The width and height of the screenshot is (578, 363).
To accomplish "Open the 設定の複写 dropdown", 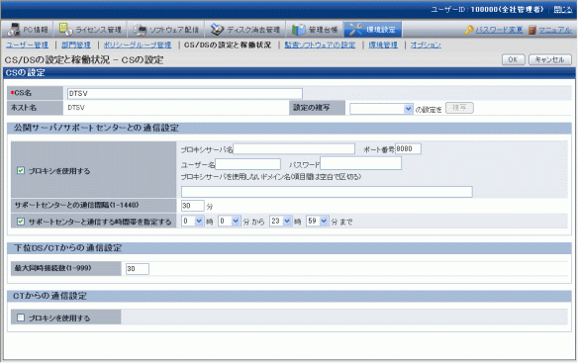I will click(x=381, y=109).
